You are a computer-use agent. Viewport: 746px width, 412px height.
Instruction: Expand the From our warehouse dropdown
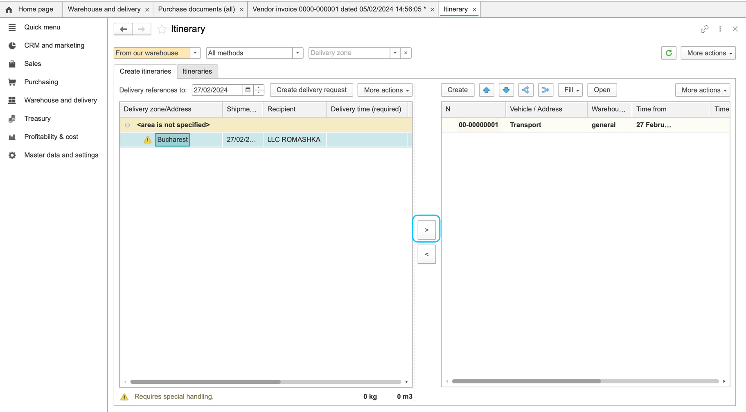tap(195, 53)
